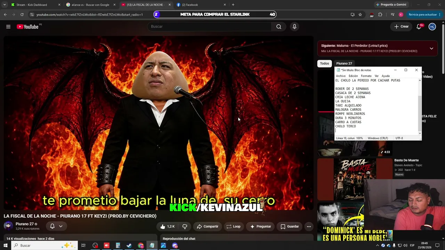445x250 pixels.
Task: Focus the YouTube Buscar search field
Action: [210, 27]
